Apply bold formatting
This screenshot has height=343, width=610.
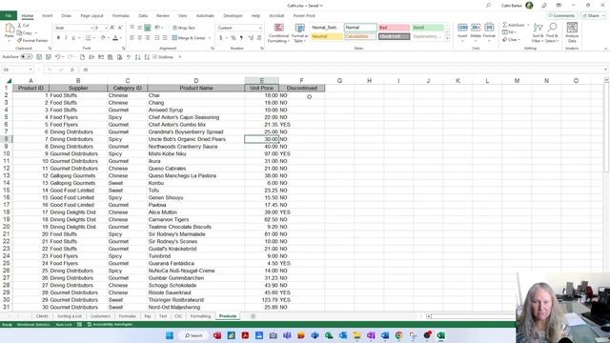58,38
